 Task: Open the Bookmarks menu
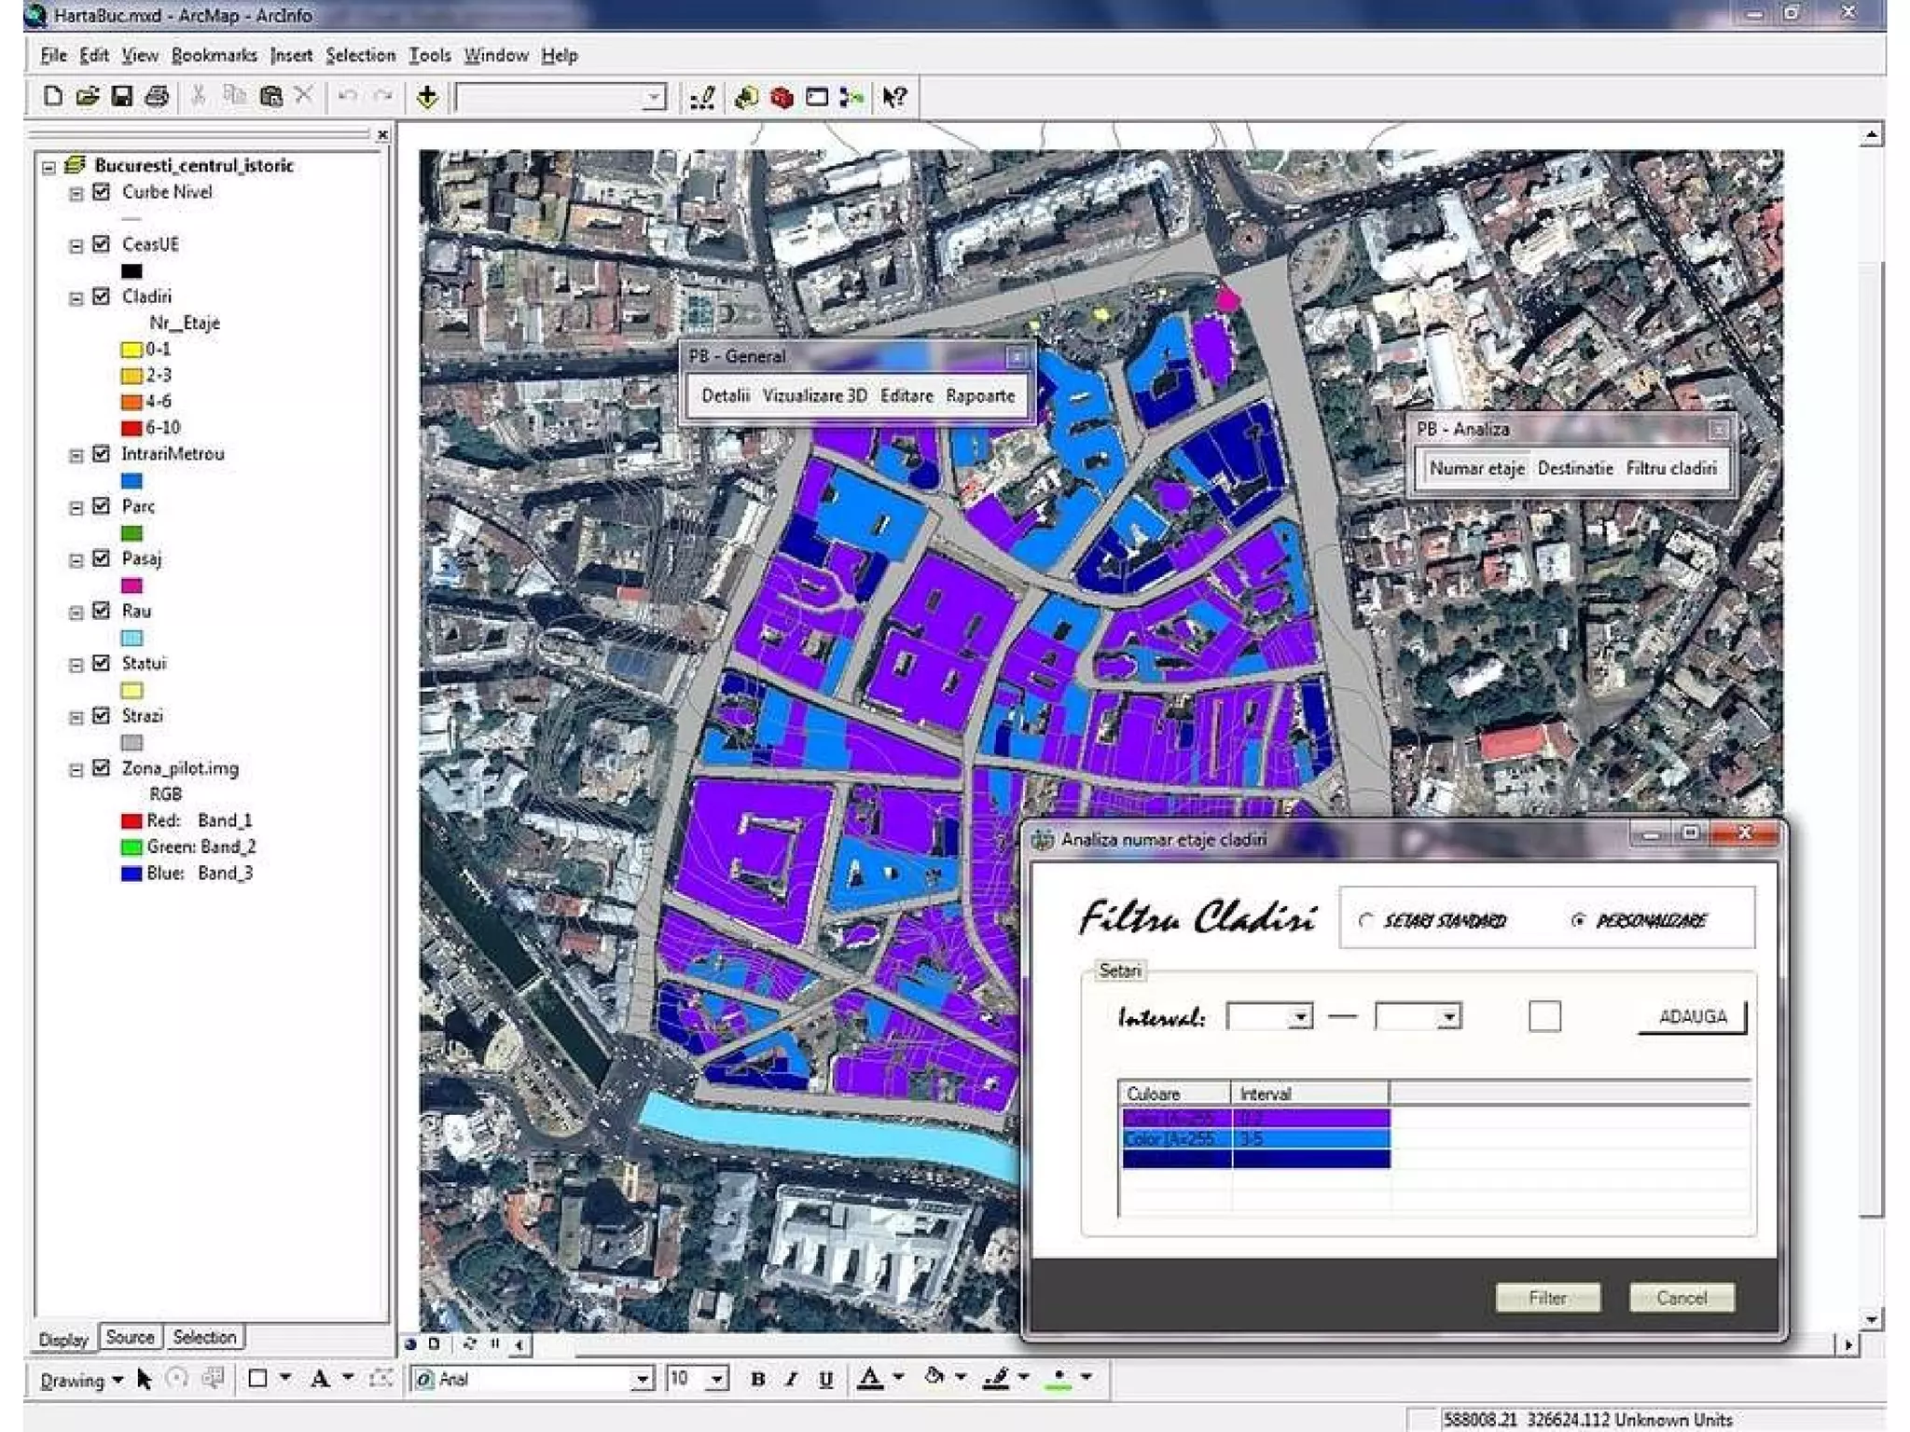coord(214,55)
